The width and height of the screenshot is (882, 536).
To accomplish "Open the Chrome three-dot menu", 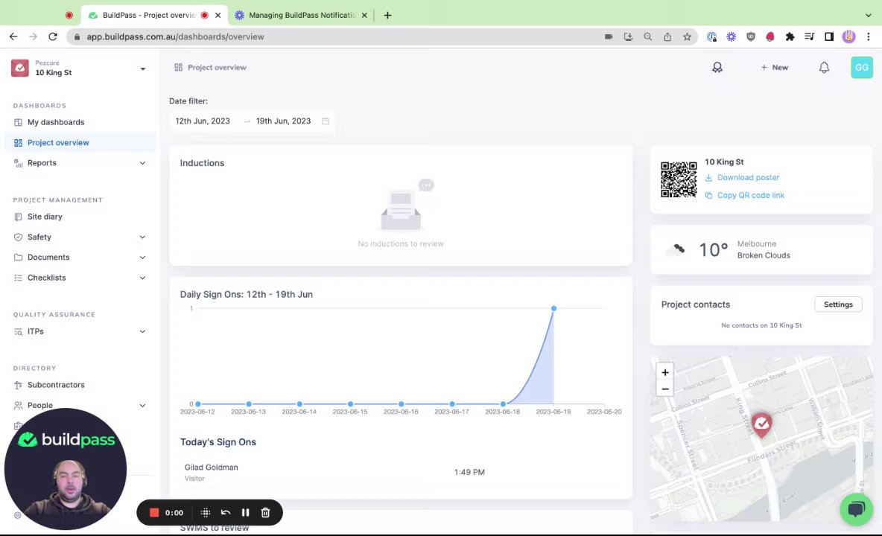I will (869, 36).
